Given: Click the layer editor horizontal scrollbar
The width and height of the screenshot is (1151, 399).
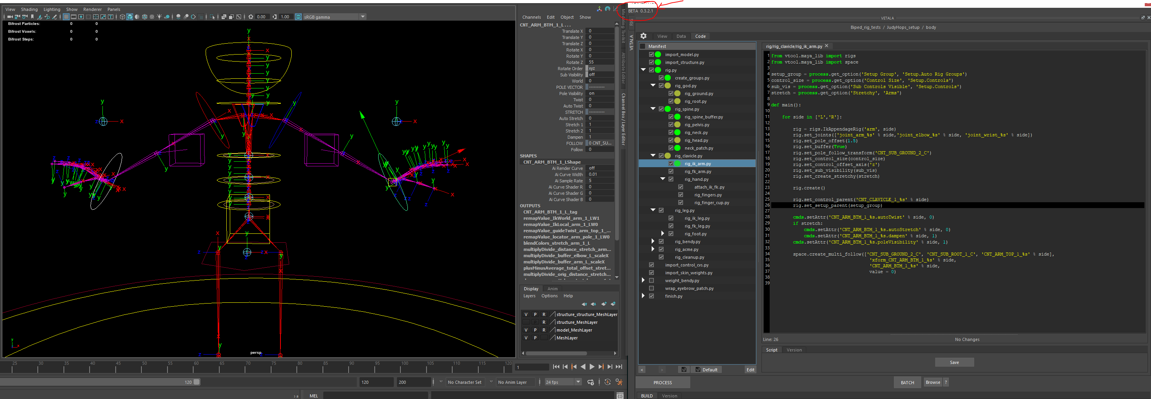Looking at the screenshot, I should [x=556, y=353].
